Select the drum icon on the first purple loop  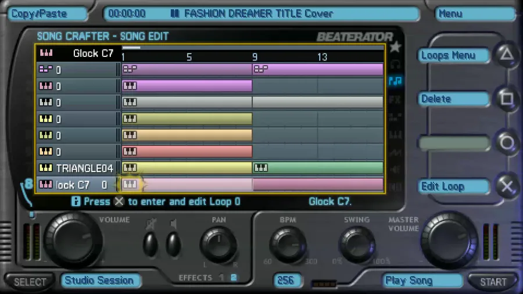pos(130,69)
